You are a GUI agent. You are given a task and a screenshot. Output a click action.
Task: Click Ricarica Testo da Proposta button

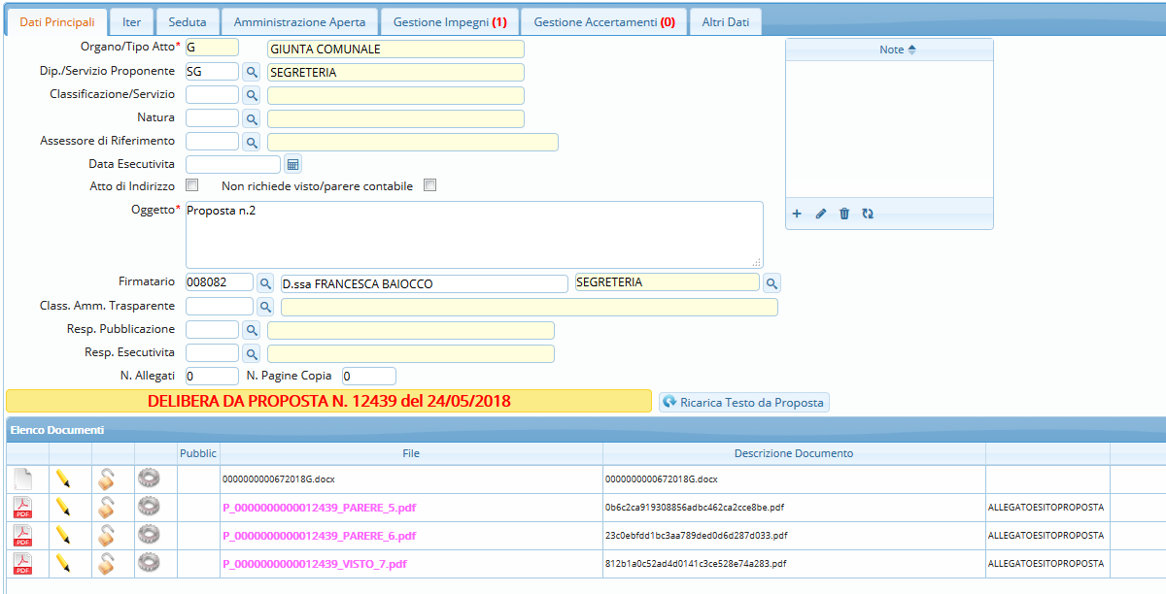pos(744,402)
